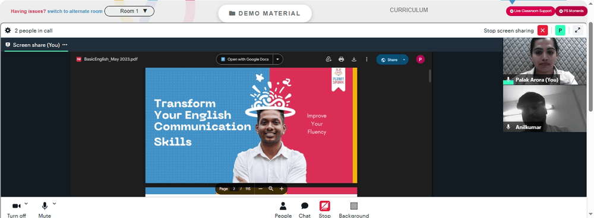Expand call view to fullscreen
This screenshot has height=218, width=594.
tap(577, 30)
